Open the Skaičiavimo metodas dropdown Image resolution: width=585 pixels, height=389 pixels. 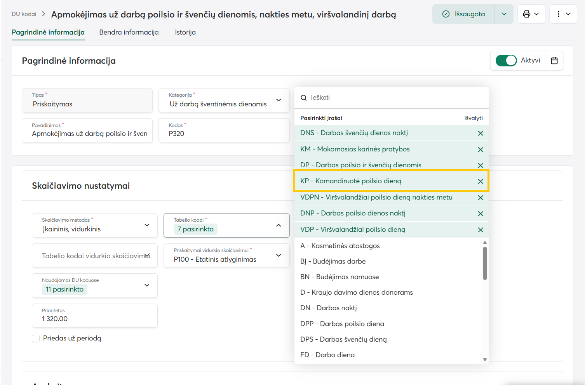point(95,226)
